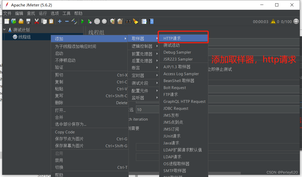
Task: Click the Open file folder icon
Action: tap(21, 21)
